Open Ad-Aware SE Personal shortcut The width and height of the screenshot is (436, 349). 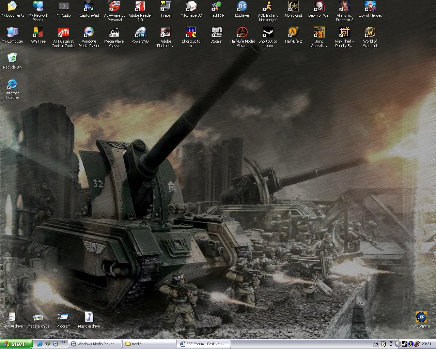(114, 11)
